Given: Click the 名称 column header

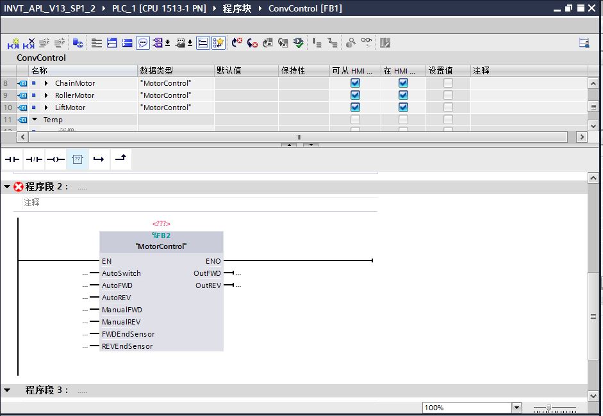Looking at the screenshot, I should coord(83,70).
